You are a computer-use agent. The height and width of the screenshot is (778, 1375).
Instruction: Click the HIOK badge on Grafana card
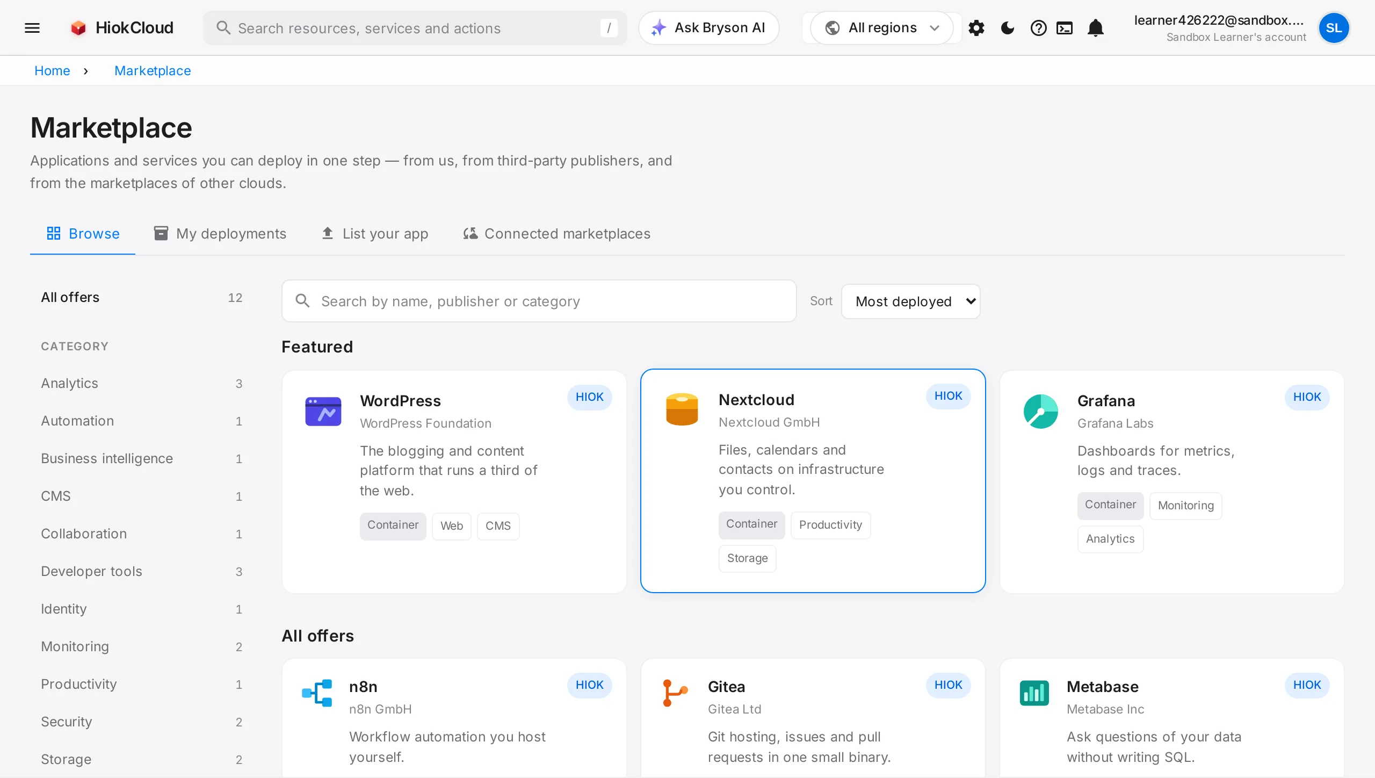[x=1307, y=397]
